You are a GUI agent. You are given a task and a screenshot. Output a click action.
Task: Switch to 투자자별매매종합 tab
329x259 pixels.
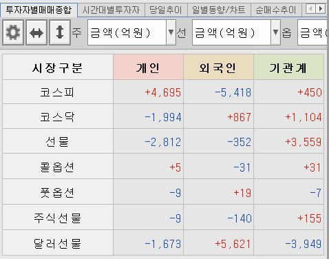(39, 10)
